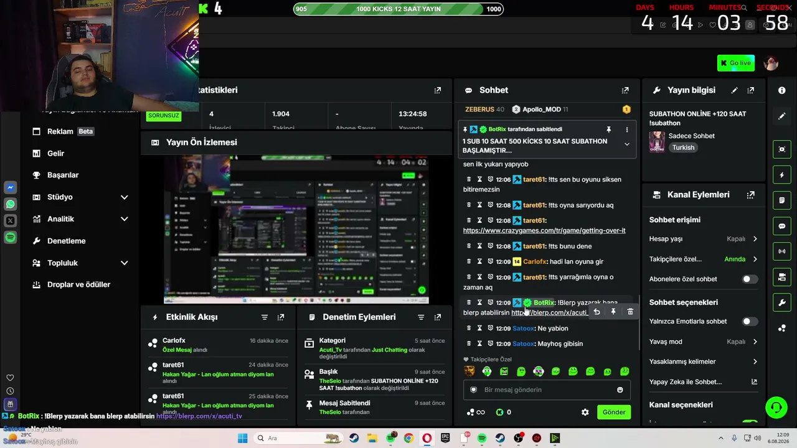Click the stream preview thumbnail
This screenshot has height=448, width=797.
coord(296,229)
